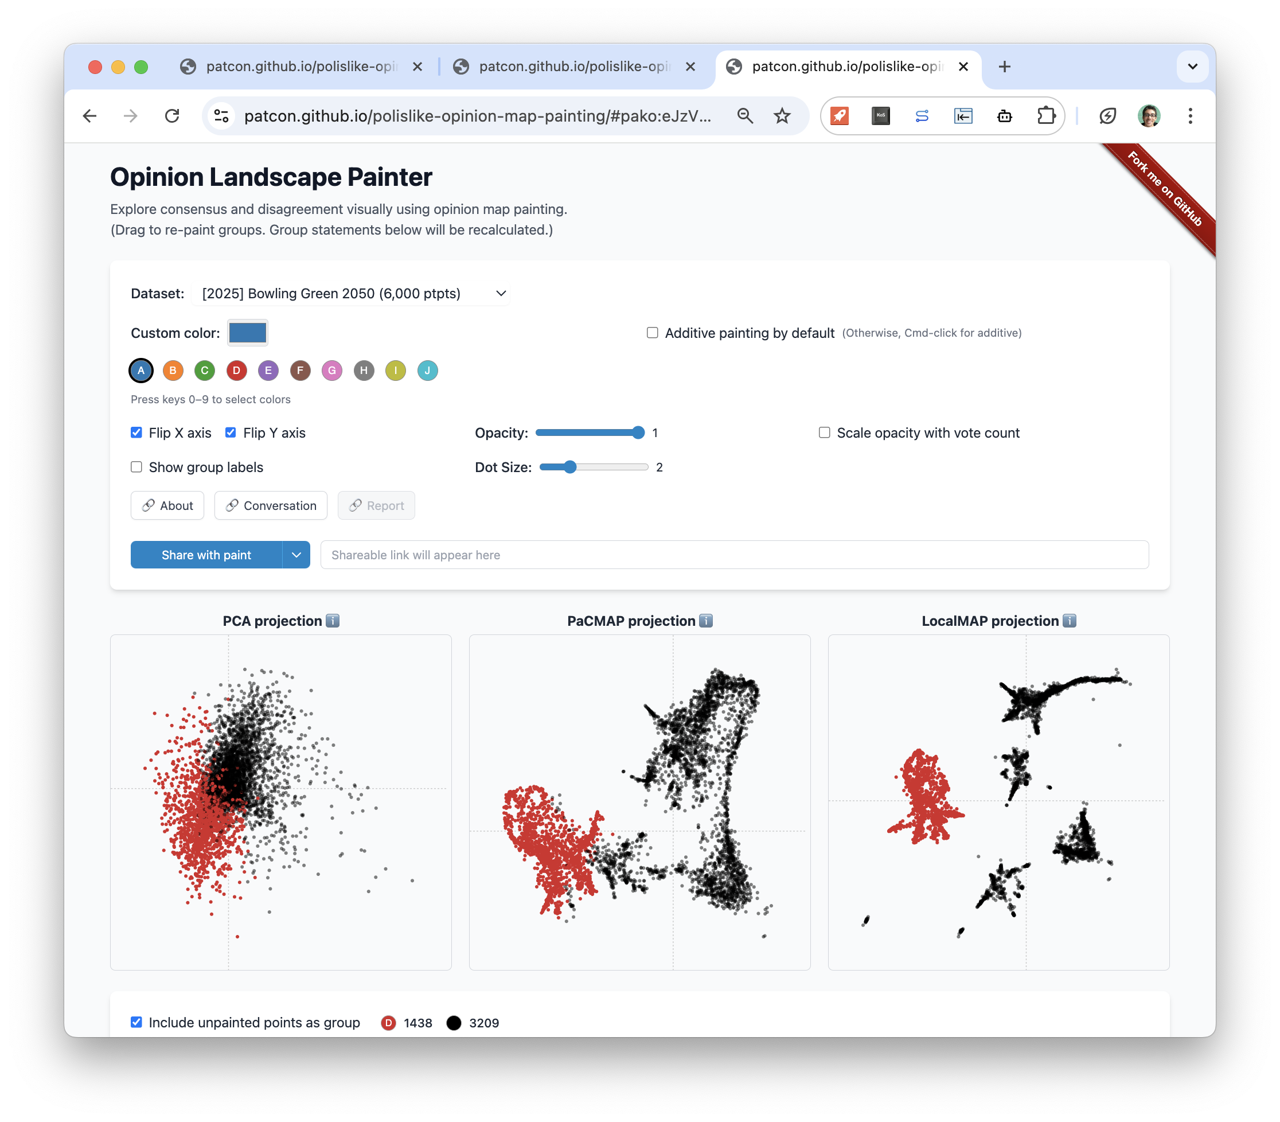Open the Chrome profile avatar

(1149, 116)
